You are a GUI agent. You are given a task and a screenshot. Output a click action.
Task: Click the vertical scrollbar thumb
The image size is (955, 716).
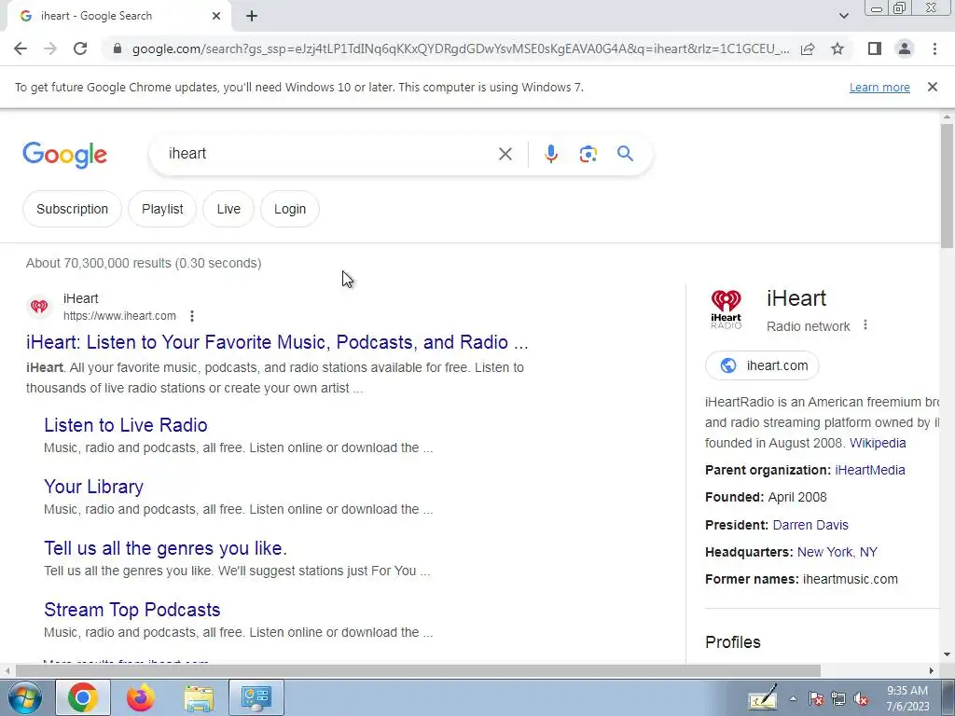[x=947, y=186]
